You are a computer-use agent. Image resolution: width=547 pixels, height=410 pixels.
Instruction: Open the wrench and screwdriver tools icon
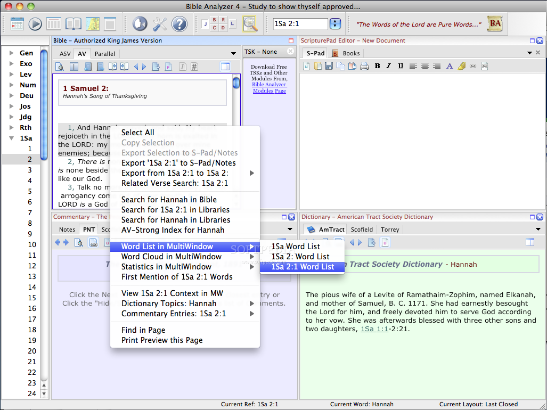160,24
